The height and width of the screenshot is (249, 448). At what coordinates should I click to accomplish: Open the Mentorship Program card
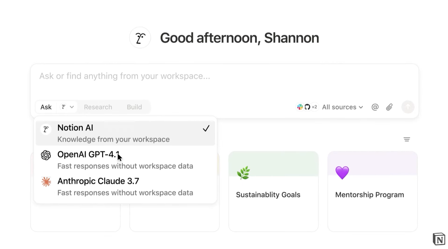tap(372, 191)
